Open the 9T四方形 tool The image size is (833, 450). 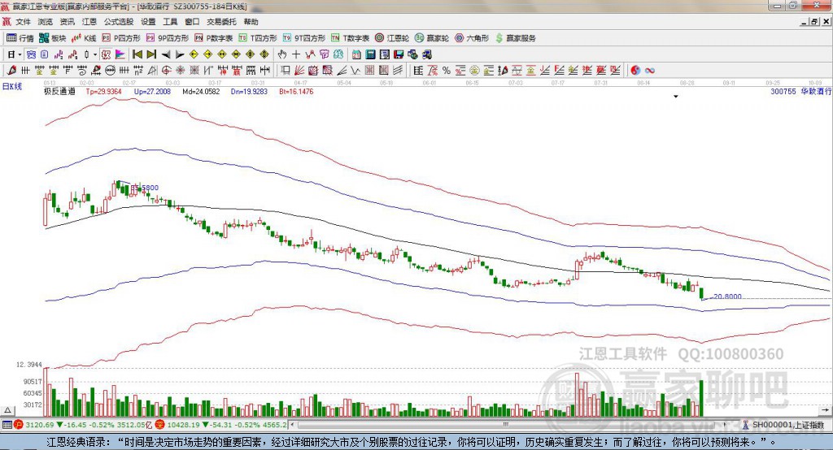pos(304,38)
